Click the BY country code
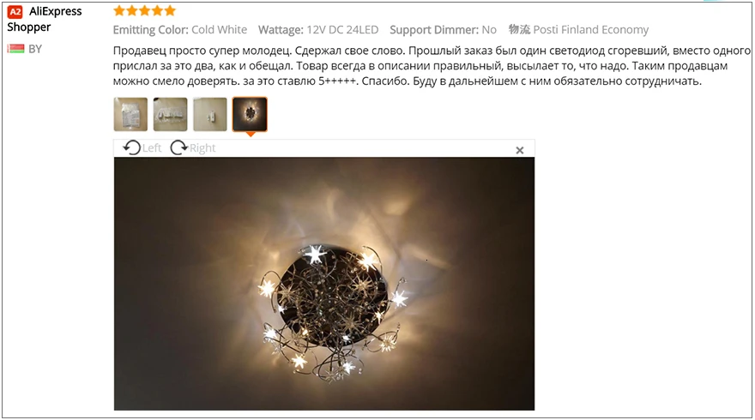The height and width of the screenshot is (420, 755). [35, 49]
